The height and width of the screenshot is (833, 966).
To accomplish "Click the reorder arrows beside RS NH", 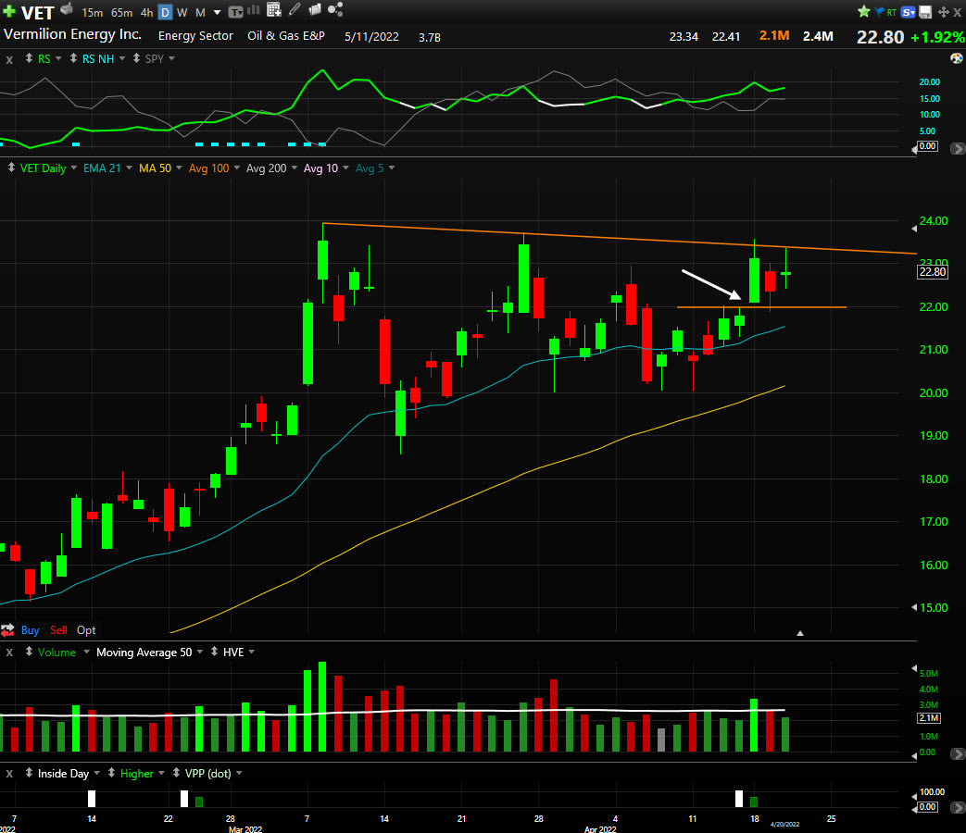I will pos(73,58).
